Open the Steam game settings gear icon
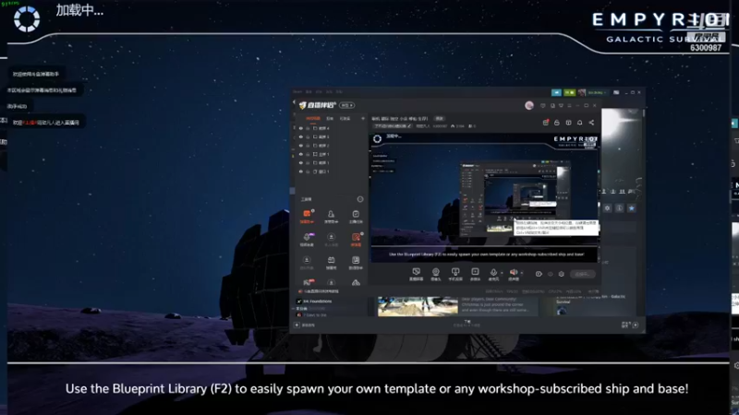 608,208
